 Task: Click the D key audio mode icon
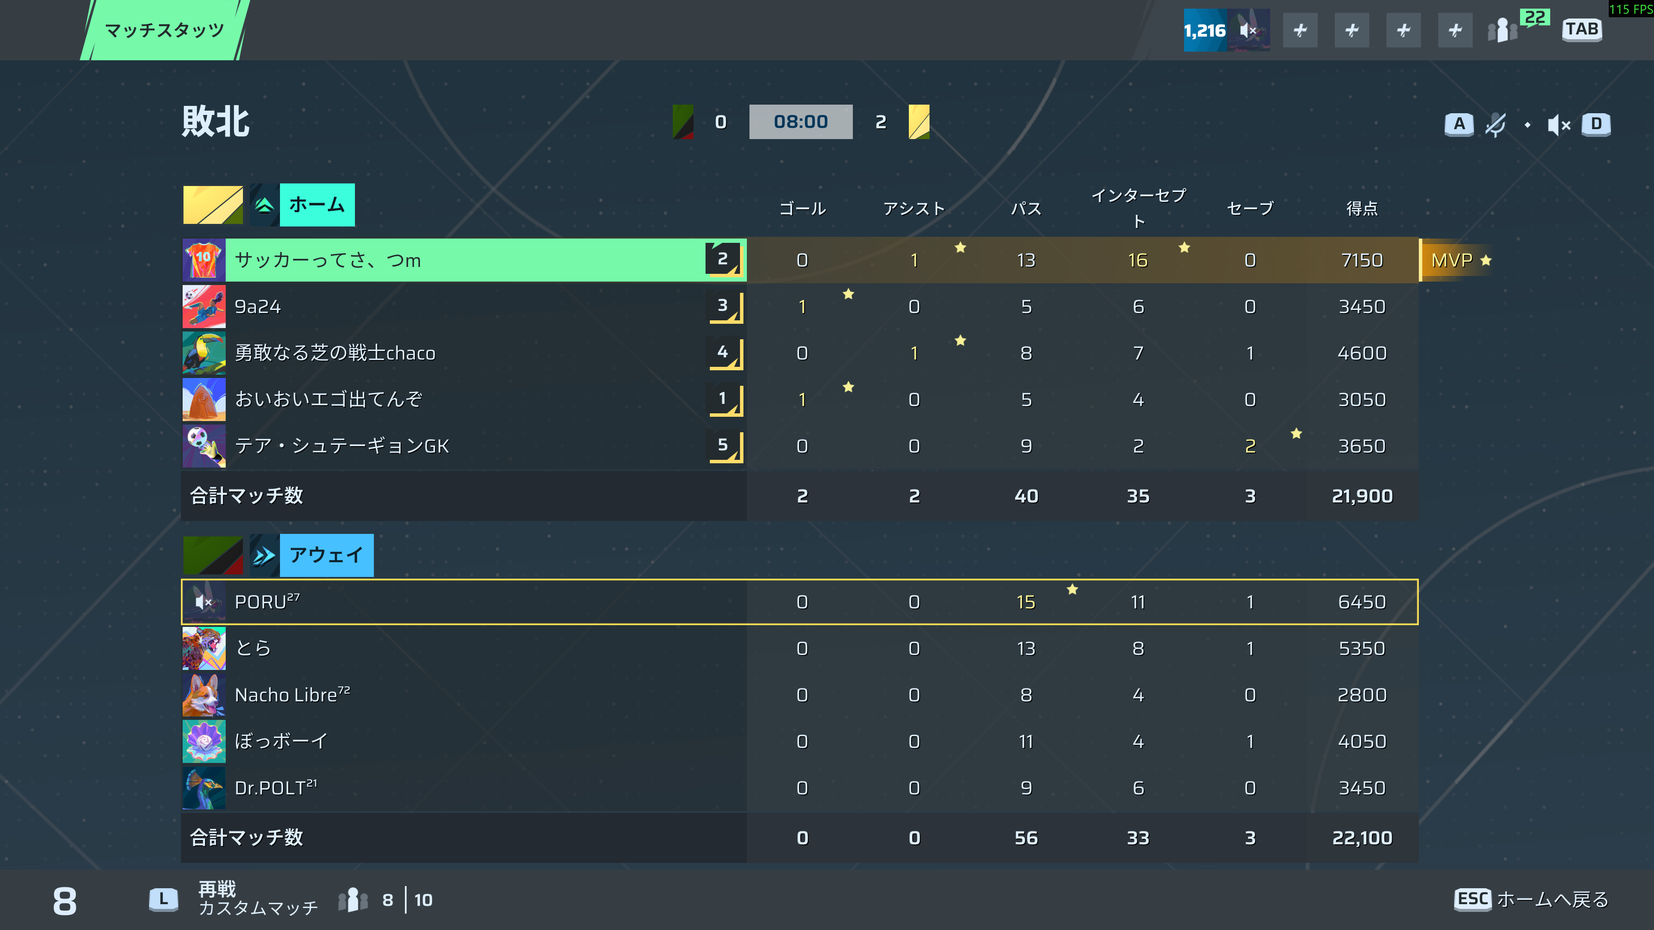click(x=1596, y=124)
